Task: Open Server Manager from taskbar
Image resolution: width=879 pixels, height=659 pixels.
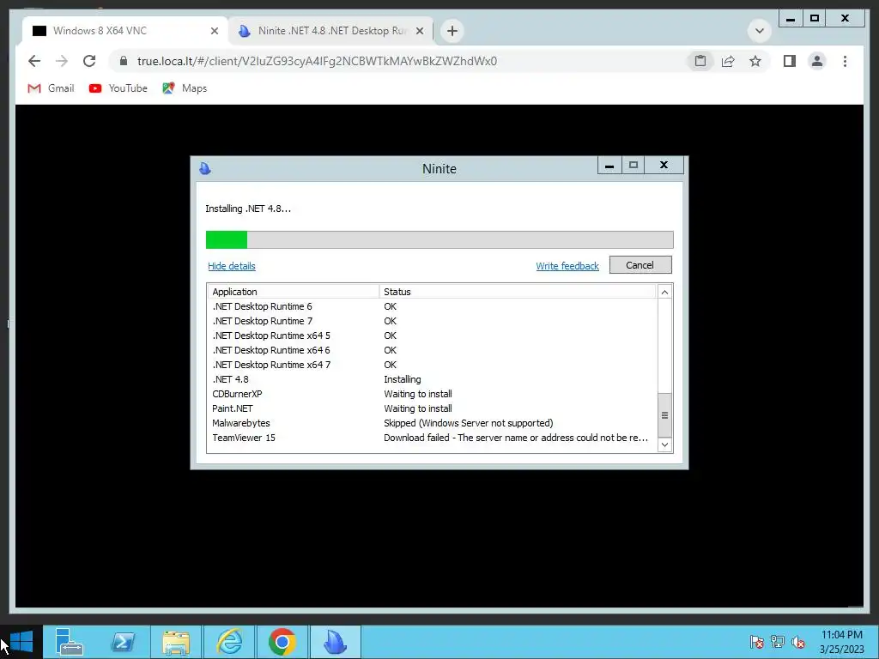Action: tap(69, 642)
